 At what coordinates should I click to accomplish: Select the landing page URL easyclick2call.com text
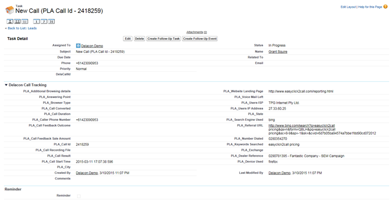[301, 91]
